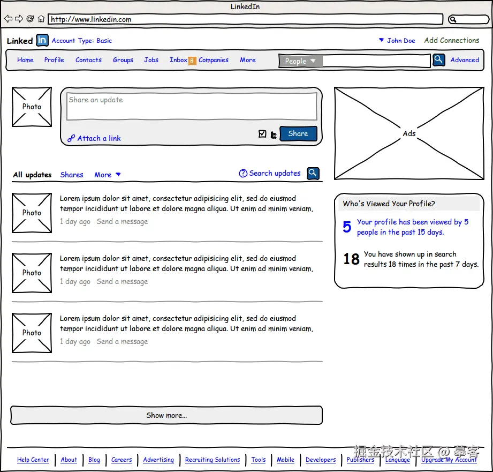The height and width of the screenshot is (472, 493).
Task: Click the Advanced search link
Action: 465,60
